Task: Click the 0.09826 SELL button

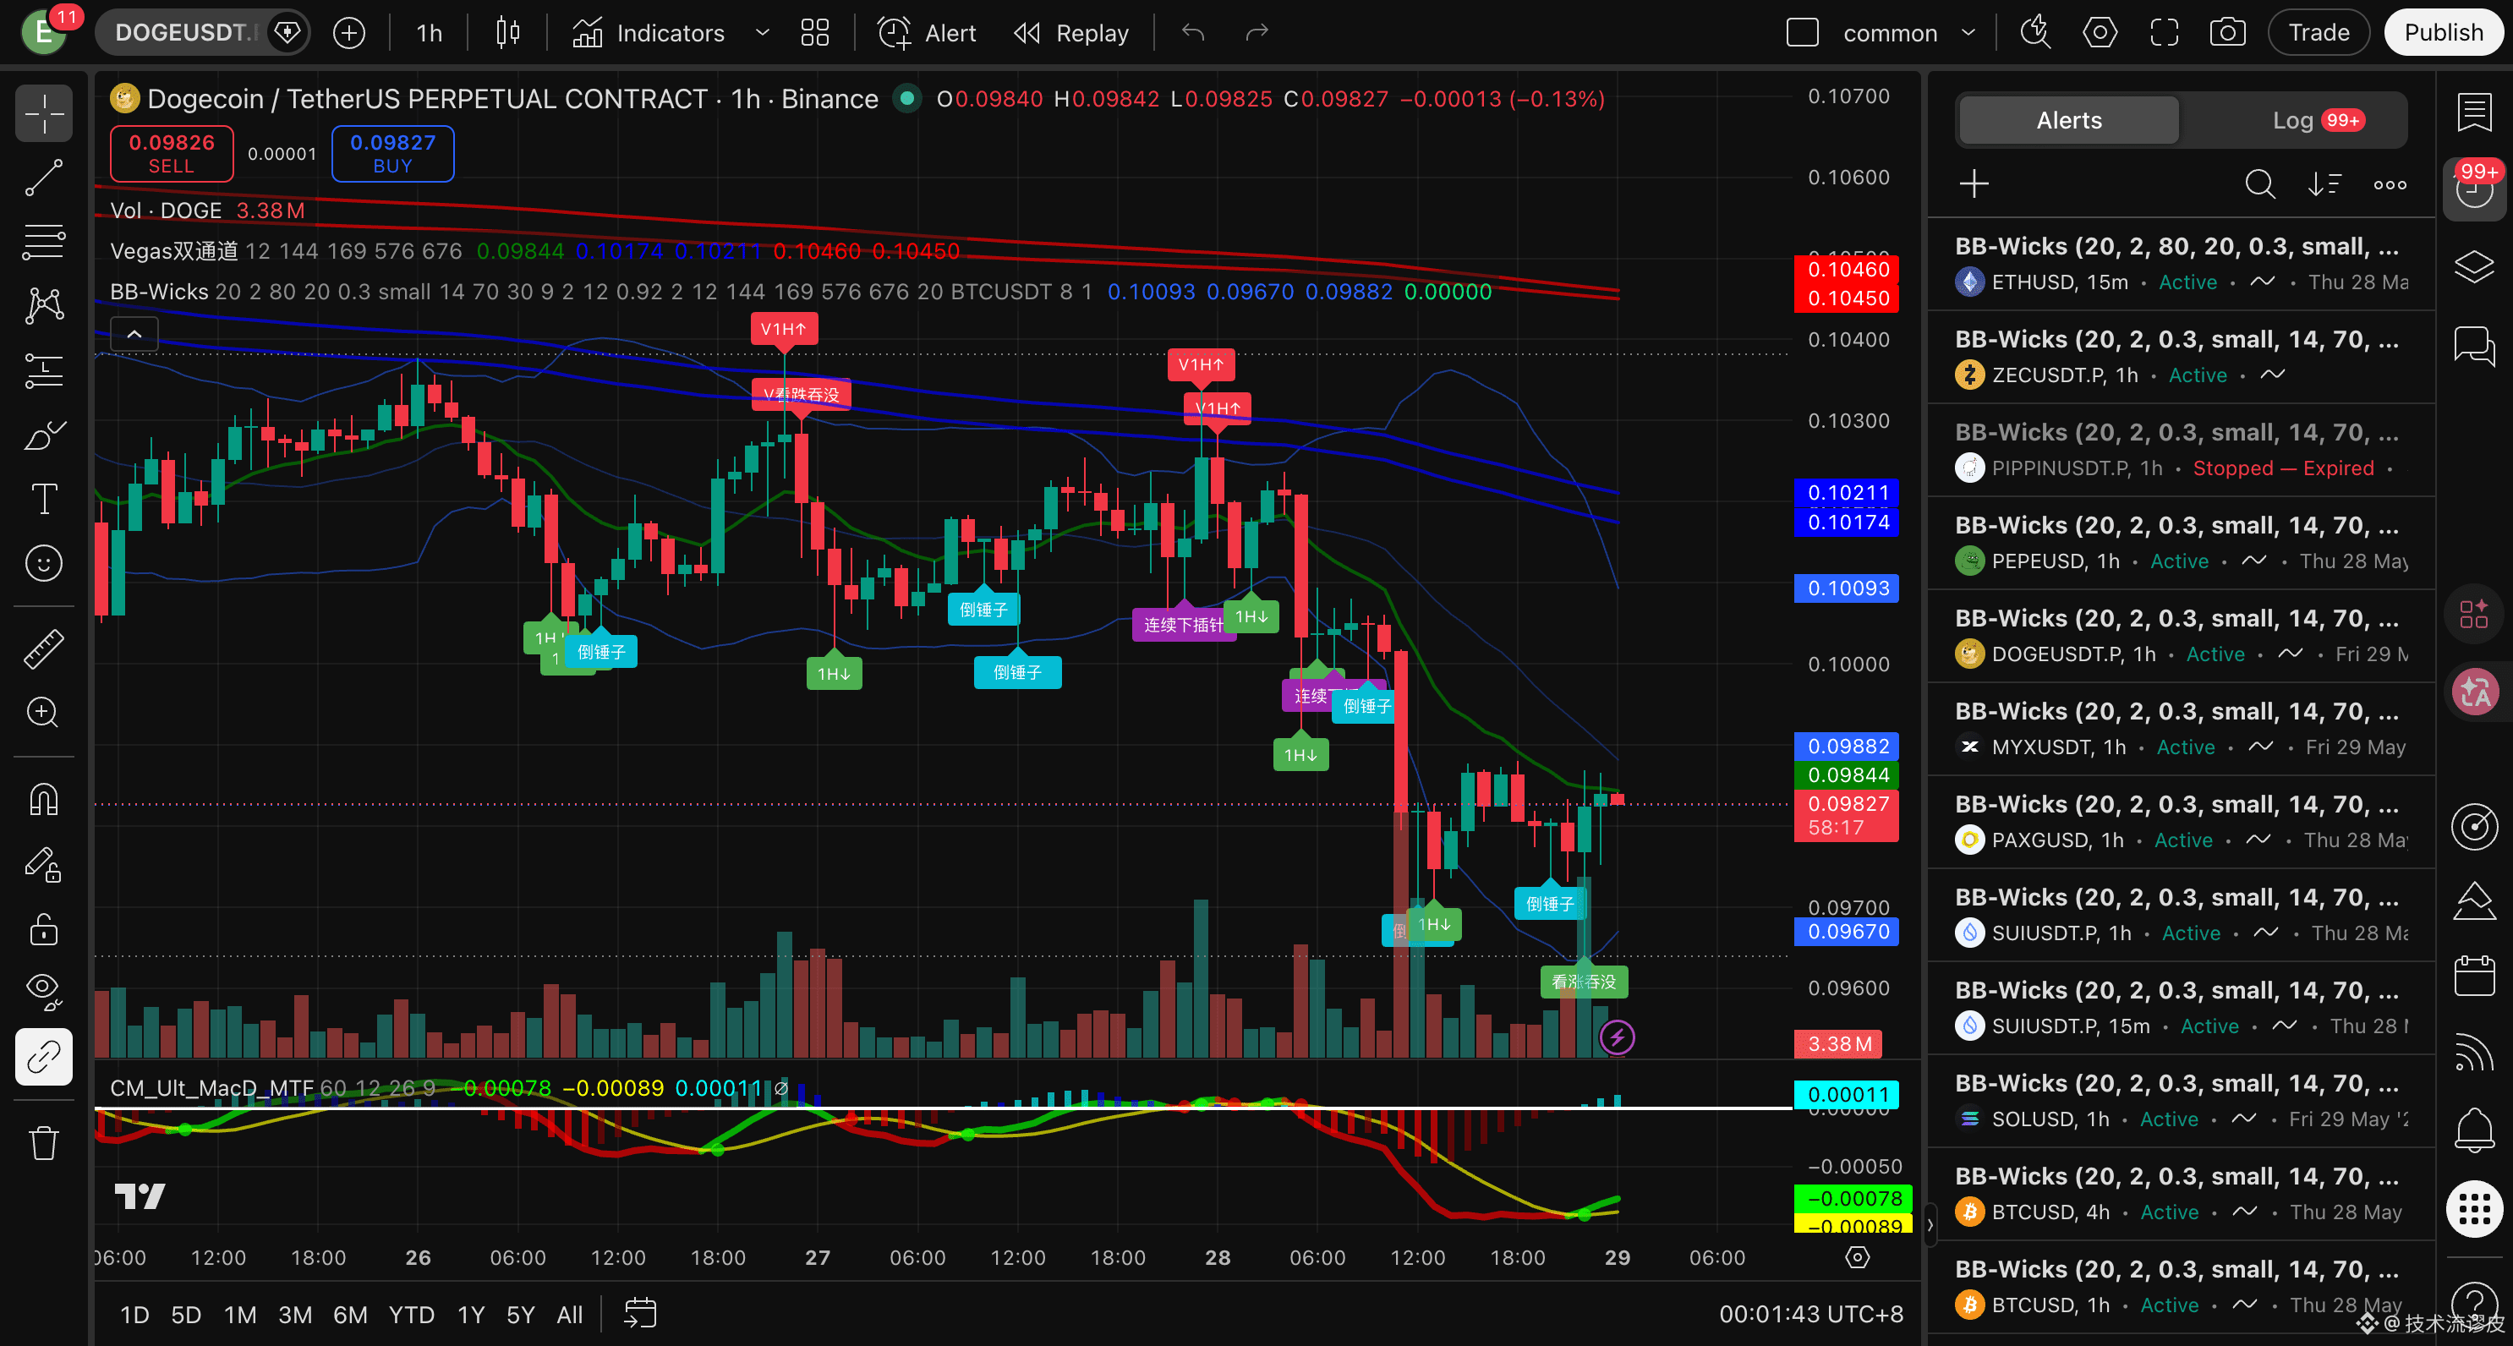Action: click(172, 154)
